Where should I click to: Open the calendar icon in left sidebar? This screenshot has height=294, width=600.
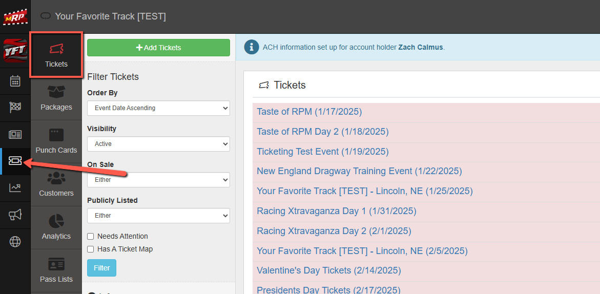15,81
